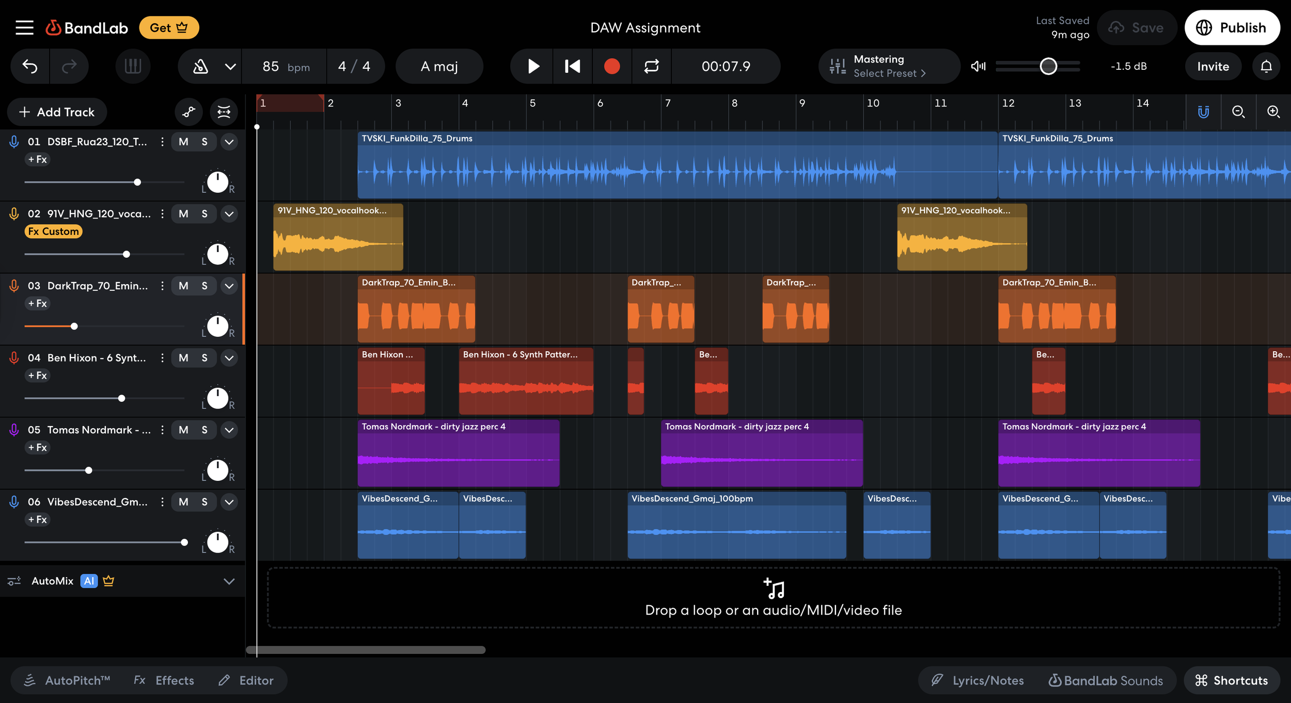Click the metronome icon
1291x703 pixels.
click(200, 66)
